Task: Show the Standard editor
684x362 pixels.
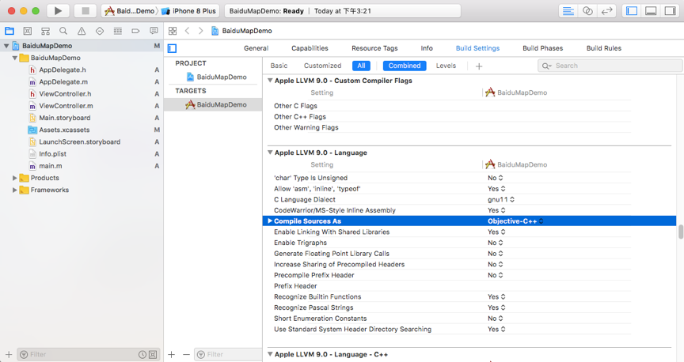Action: pos(568,11)
